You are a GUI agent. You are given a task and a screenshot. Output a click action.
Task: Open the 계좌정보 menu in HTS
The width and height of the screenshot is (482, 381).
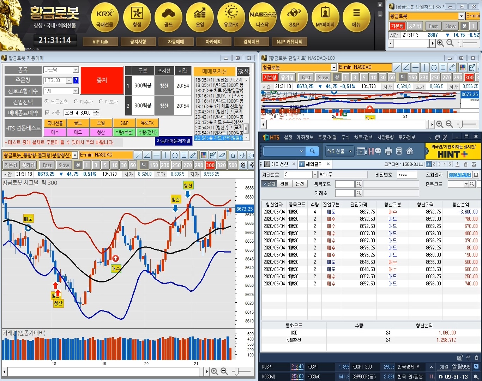click(x=305, y=137)
